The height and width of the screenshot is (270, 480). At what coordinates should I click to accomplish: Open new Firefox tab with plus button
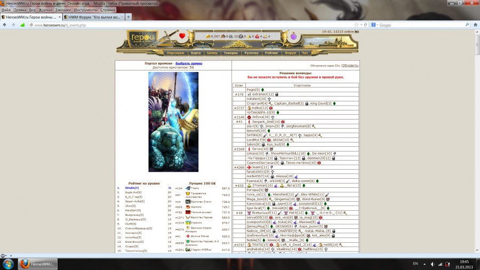pos(128,17)
